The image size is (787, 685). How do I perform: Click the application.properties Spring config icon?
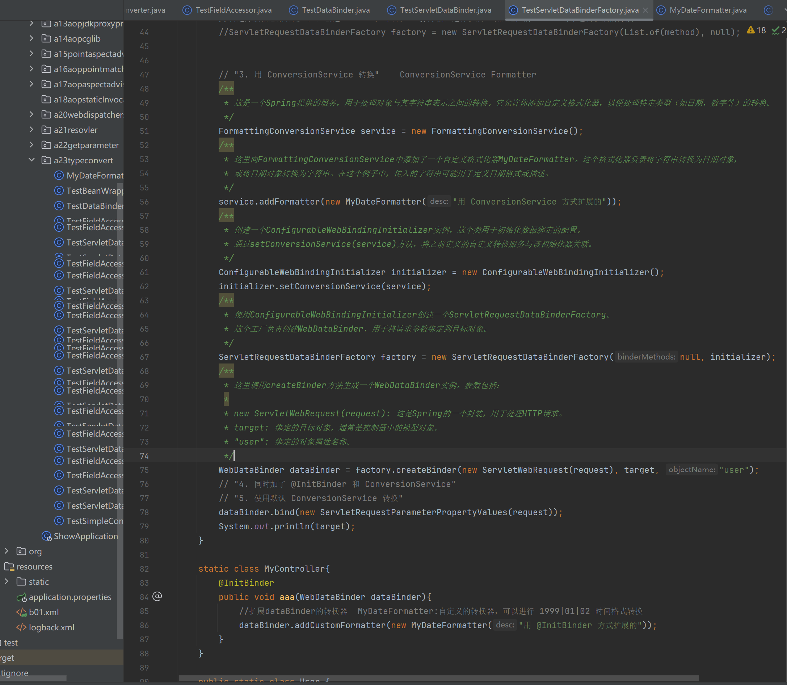tap(21, 597)
